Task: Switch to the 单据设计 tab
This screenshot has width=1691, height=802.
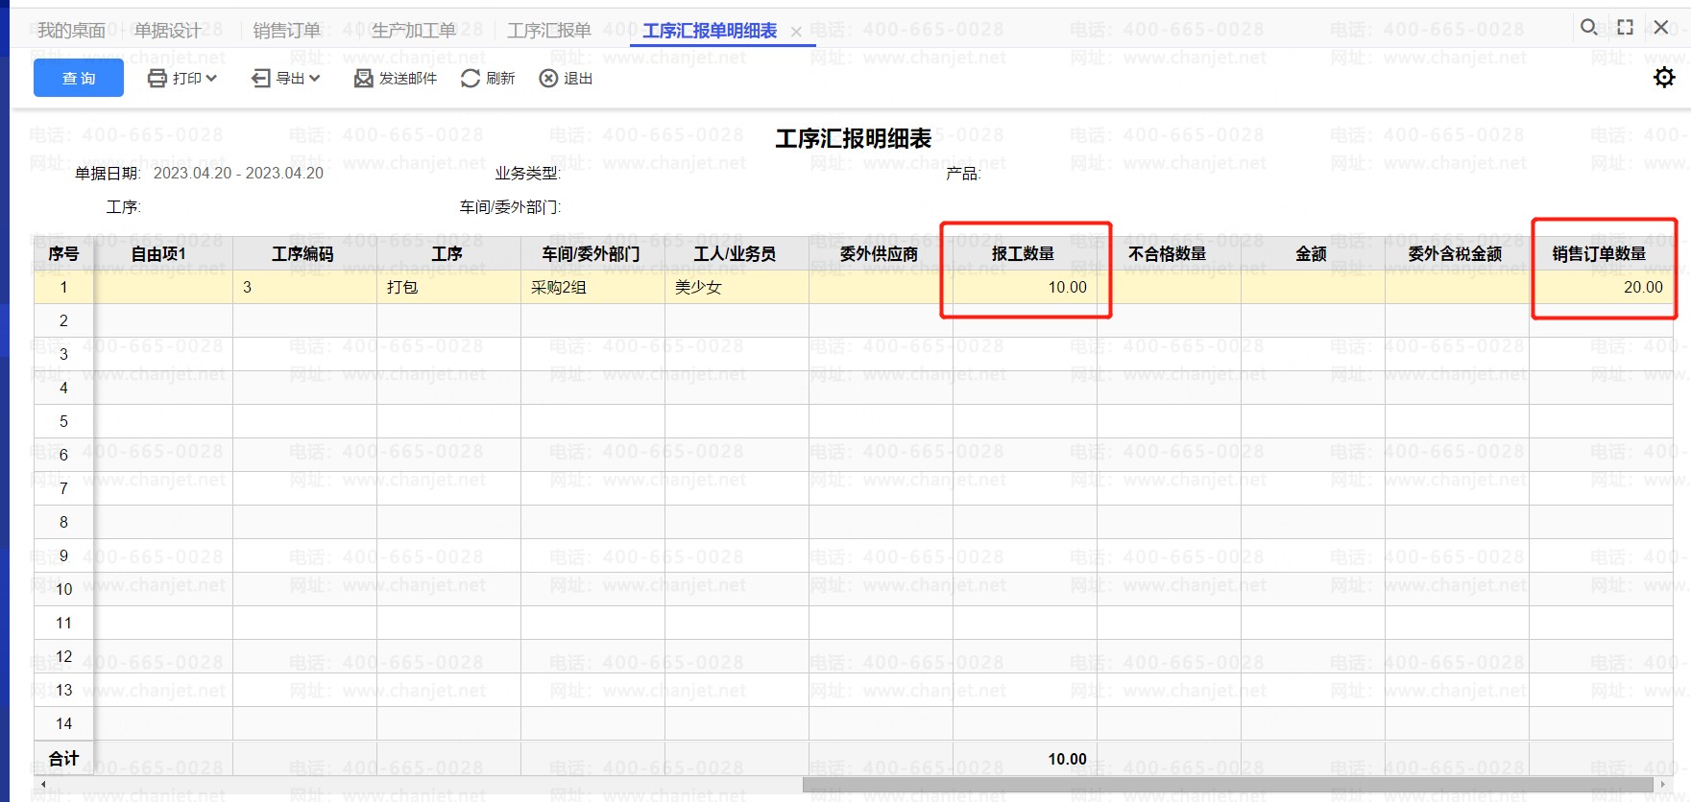Action: [x=168, y=31]
